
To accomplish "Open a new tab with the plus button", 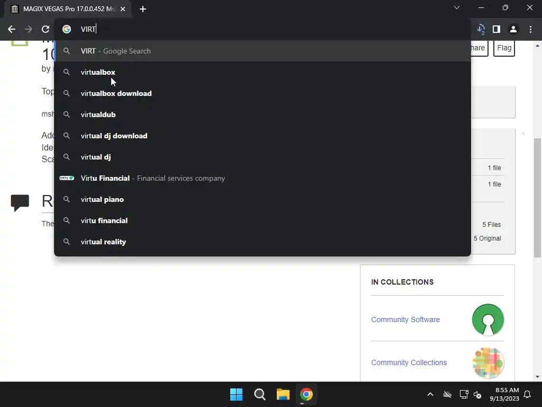I will click(x=143, y=9).
